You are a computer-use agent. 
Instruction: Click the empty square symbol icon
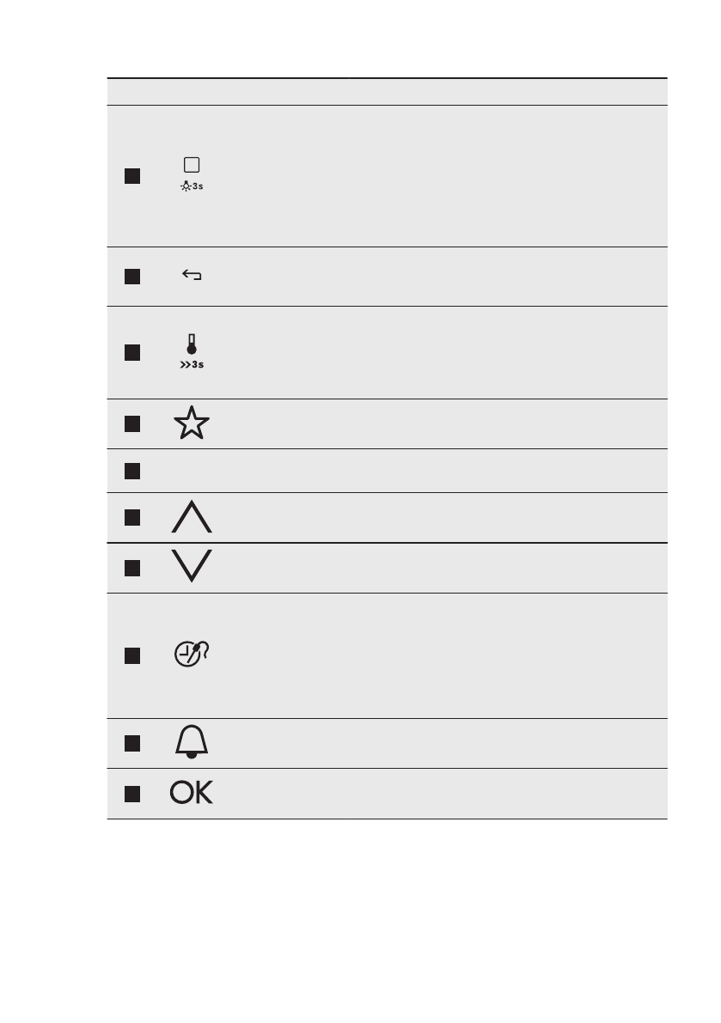click(x=192, y=165)
